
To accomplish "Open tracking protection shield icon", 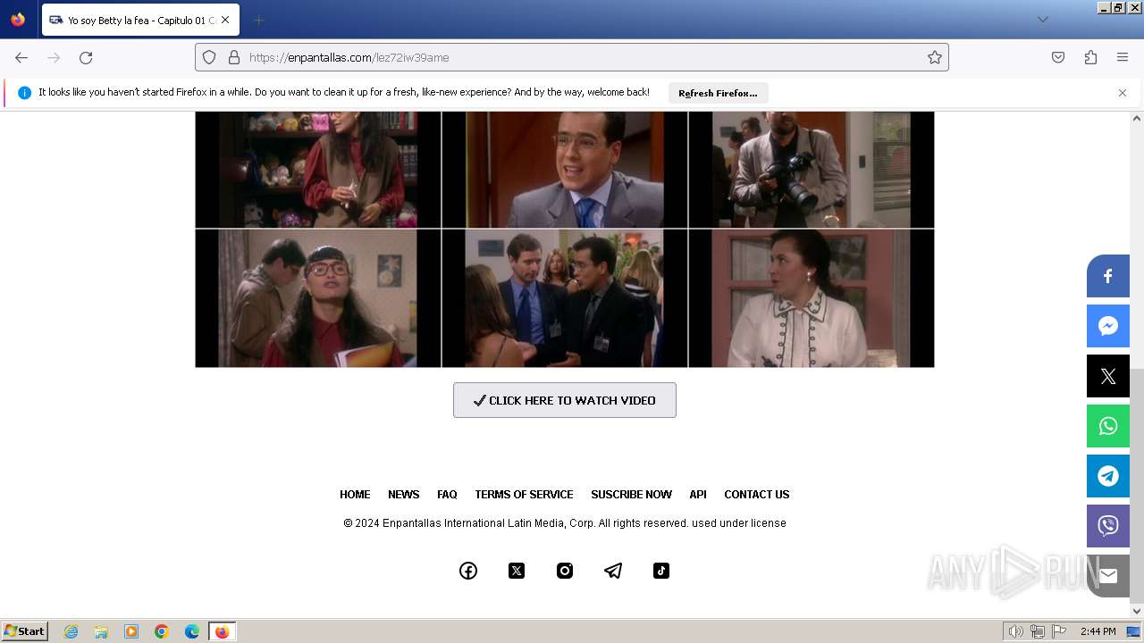I will coord(209,57).
